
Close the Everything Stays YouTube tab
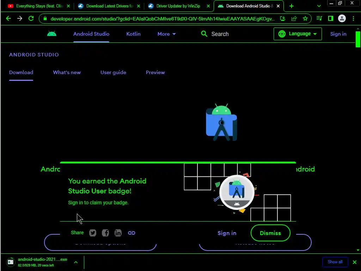(68, 6)
